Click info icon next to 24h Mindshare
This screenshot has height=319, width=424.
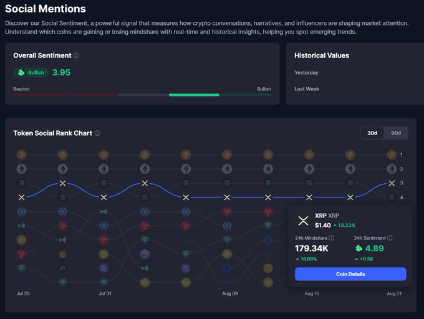(x=331, y=238)
